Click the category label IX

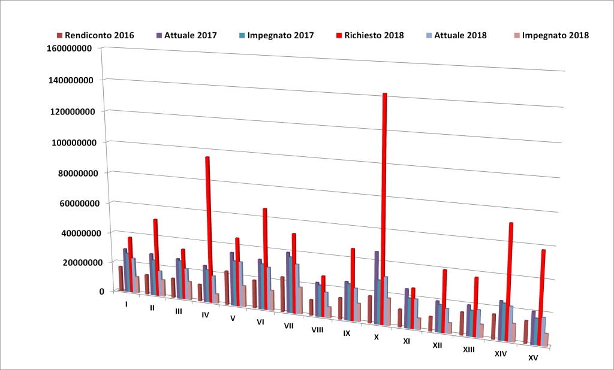347,333
